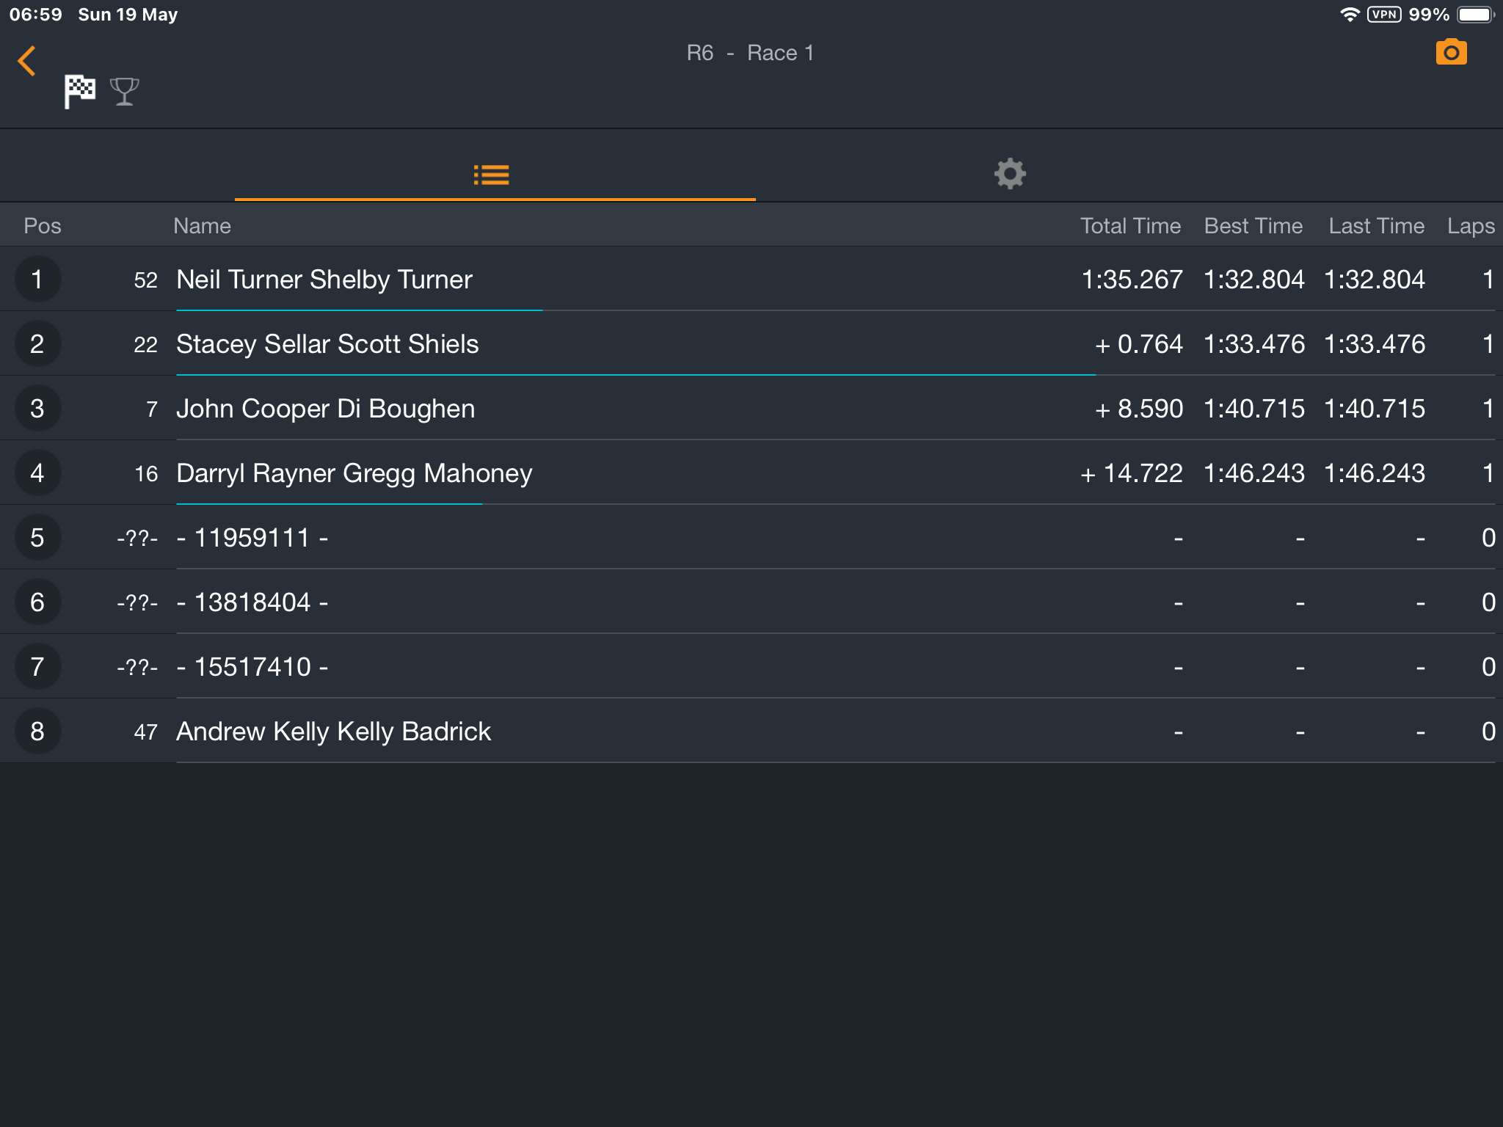Select the unknown entry 11959111

pyautogui.click(x=751, y=537)
